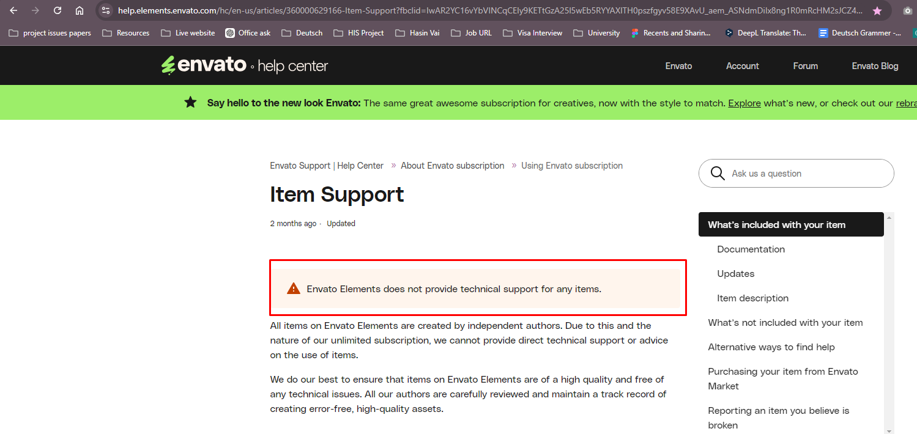
Task: Click the browser forward arrow
Action: [35, 10]
